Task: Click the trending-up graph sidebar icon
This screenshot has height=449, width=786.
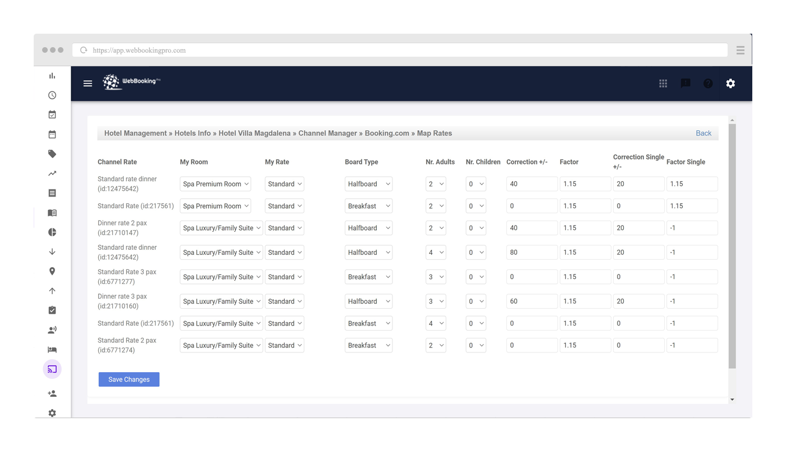Action: click(x=52, y=173)
